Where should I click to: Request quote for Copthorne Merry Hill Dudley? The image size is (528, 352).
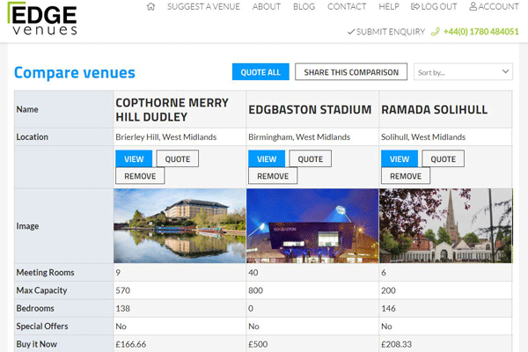178,158
